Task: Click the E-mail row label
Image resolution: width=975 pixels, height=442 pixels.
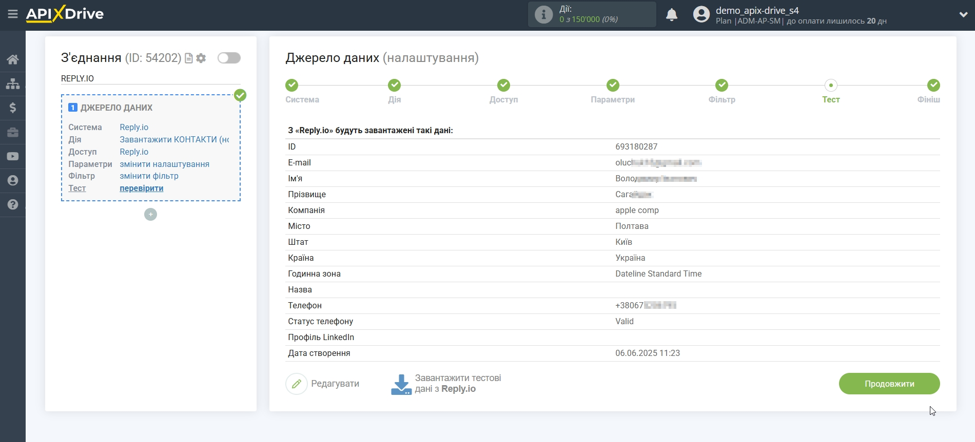Action: [299, 162]
